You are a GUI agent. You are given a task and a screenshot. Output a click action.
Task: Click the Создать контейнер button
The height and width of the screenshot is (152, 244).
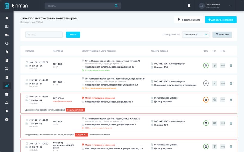75,110
